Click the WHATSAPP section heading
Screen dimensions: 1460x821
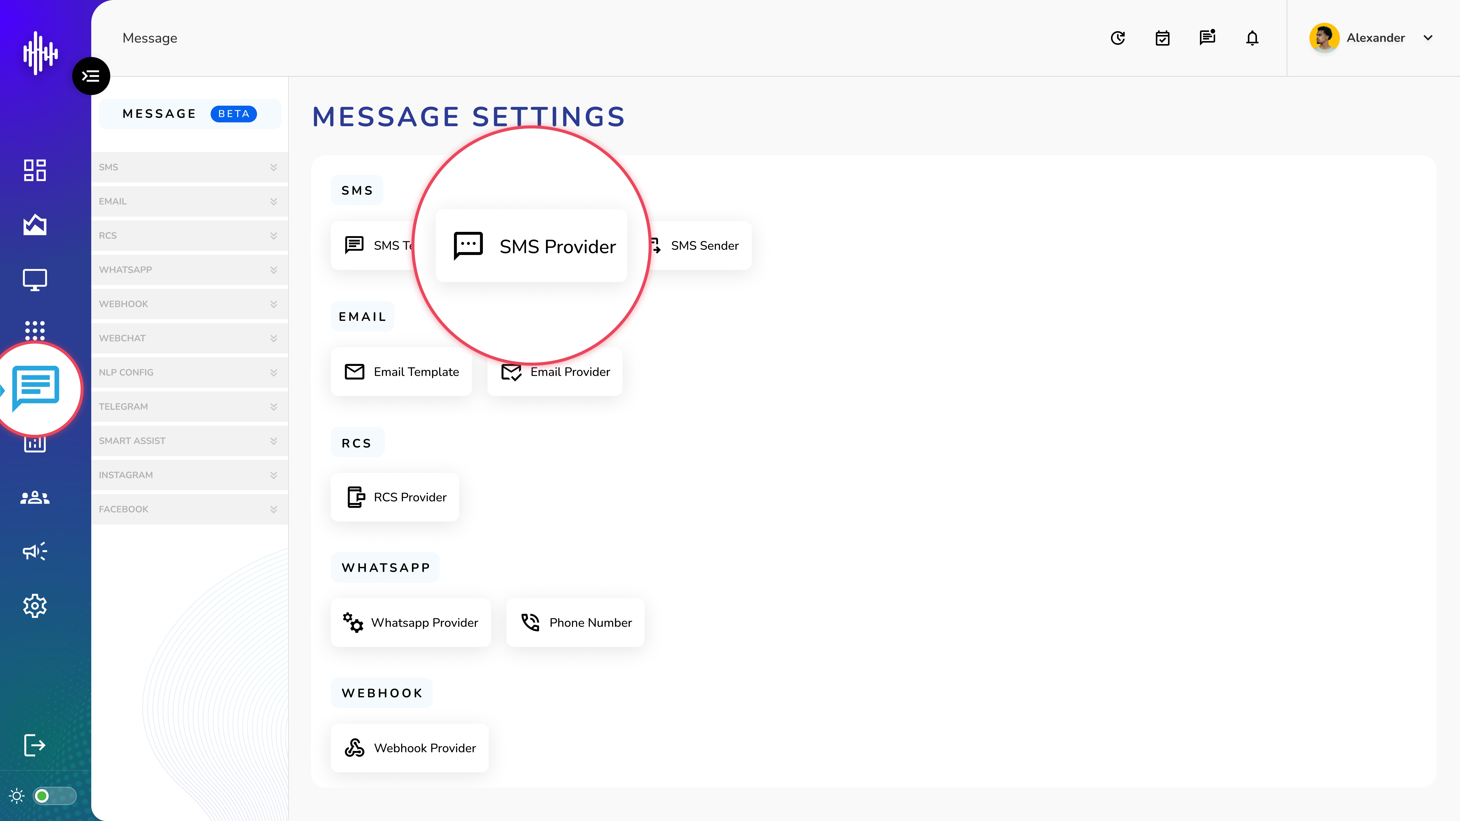(385, 568)
